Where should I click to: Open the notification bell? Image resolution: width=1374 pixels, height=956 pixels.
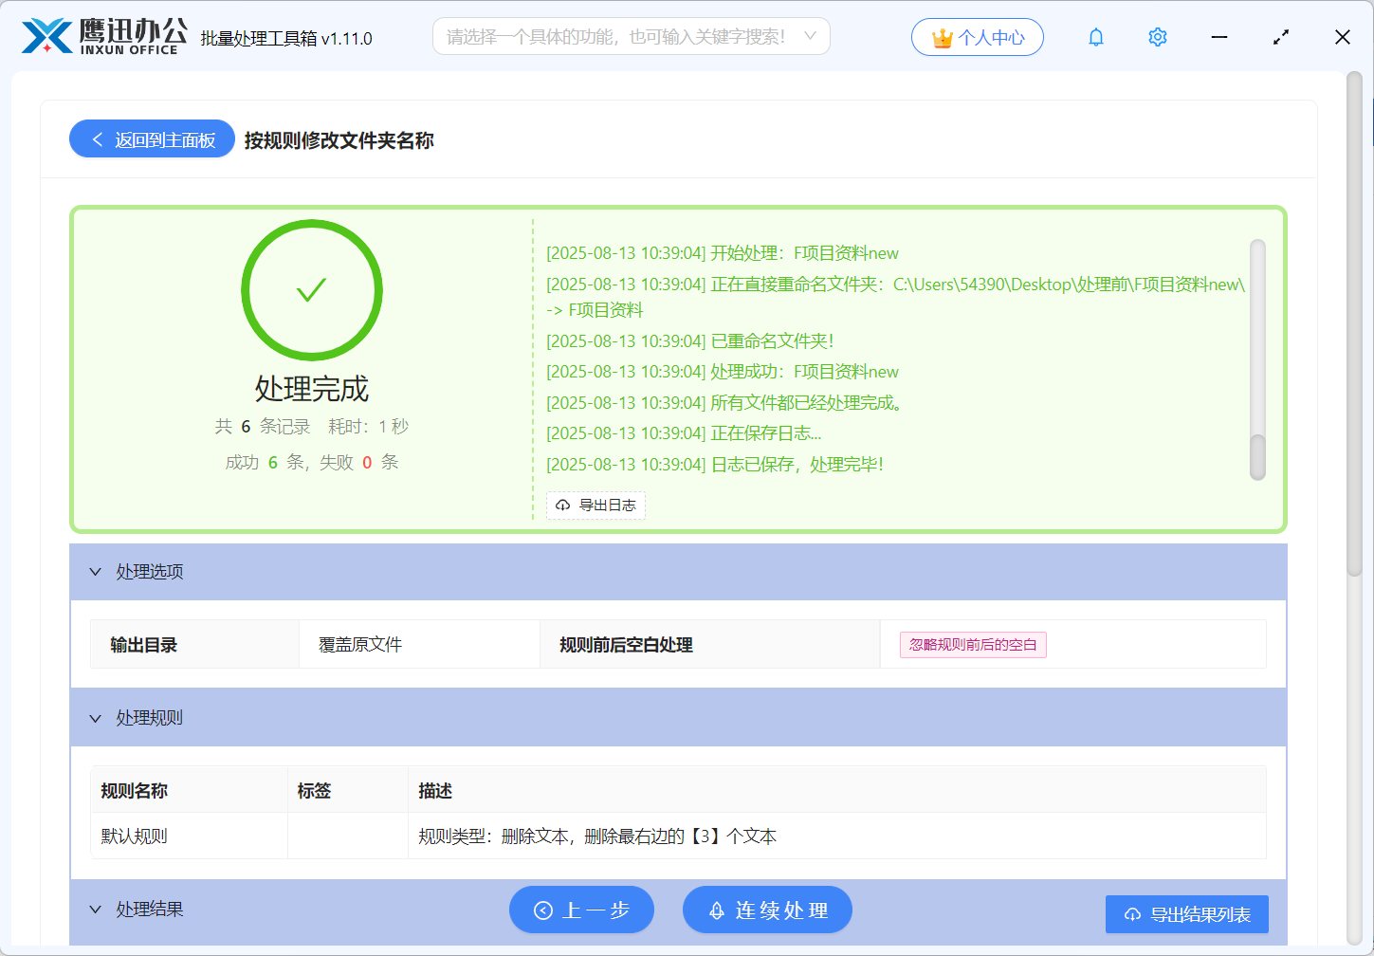click(x=1096, y=37)
